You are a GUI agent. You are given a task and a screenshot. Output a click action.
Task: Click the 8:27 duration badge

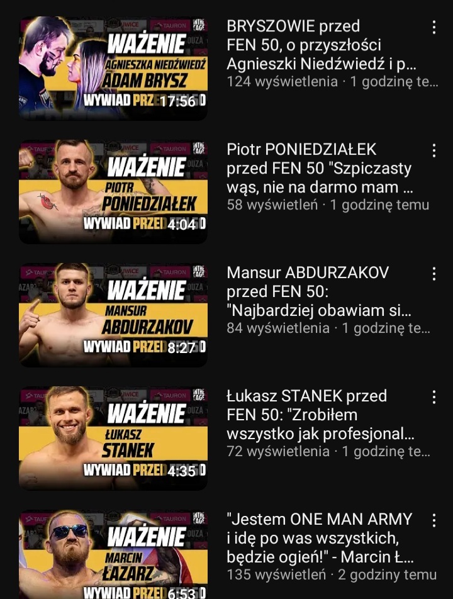tap(181, 348)
